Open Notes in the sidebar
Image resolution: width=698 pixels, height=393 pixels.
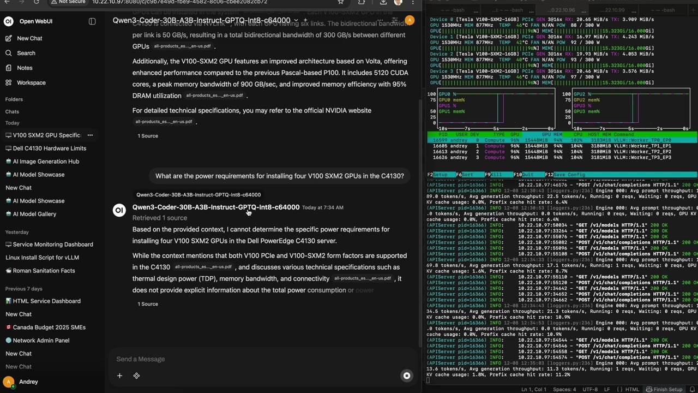[x=25, y=68]
